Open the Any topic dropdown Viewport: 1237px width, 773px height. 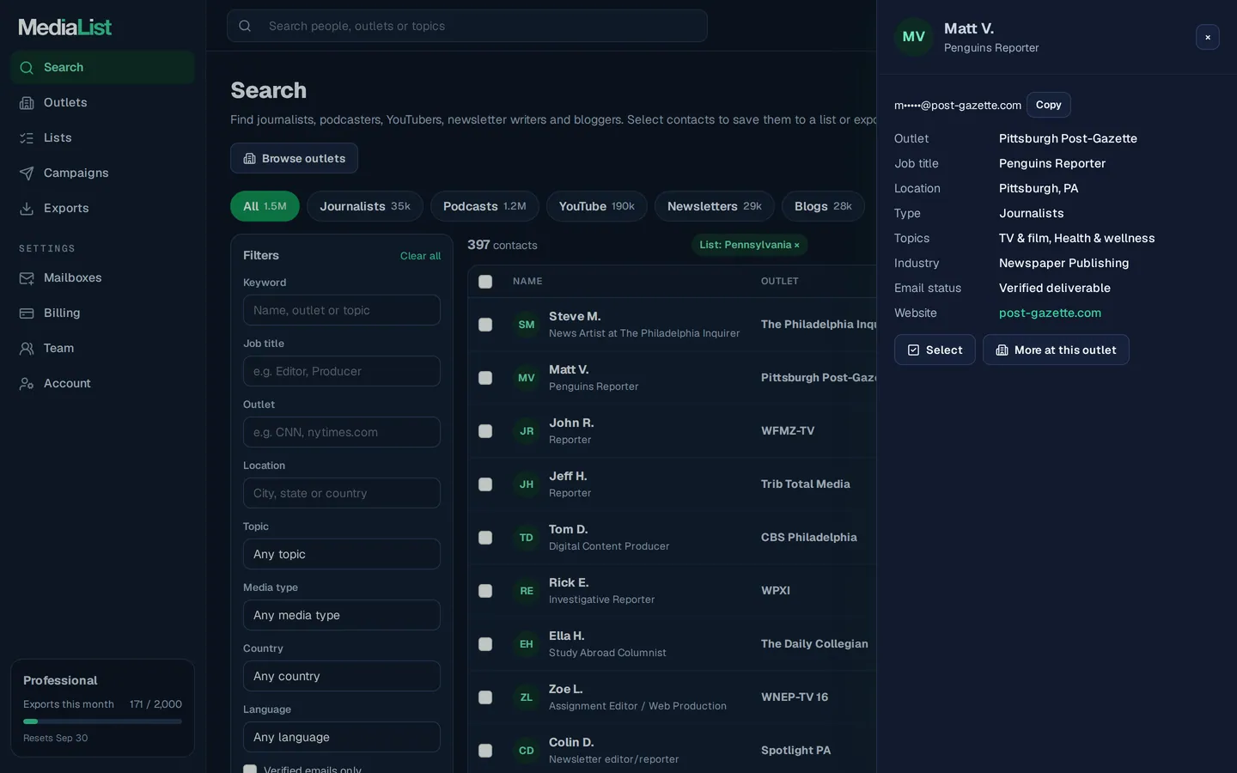[x=342, y=554]
